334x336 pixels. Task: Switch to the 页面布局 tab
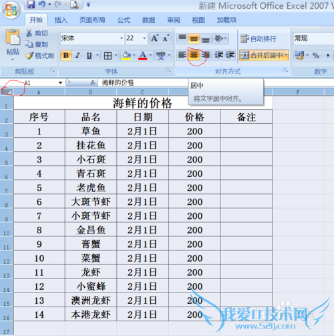pos(92,20)
